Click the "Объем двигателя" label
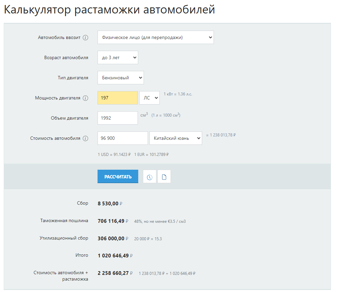This screenshot has width=337, height=292. pyautogui.click(x=70, y=118)
